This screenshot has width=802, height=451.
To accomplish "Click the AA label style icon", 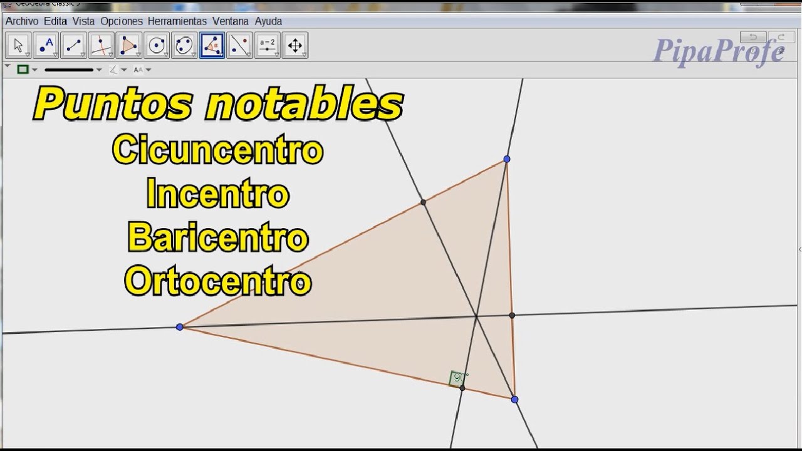I will click(x=138, y=70).
